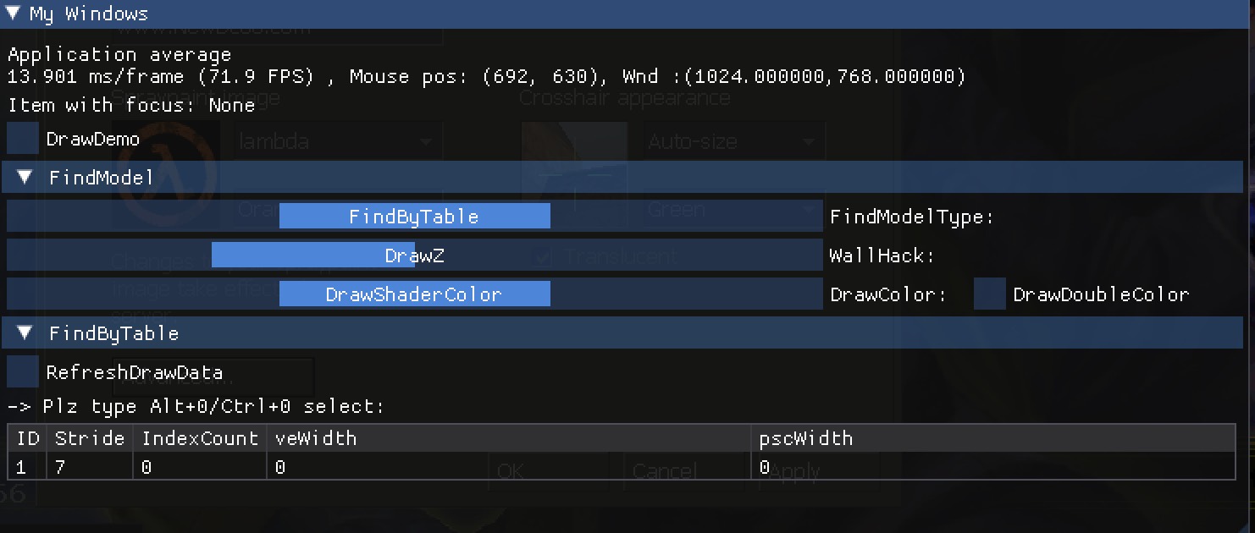Click the veWidth column header
Viewport: 1255px width, 533px height.
pos(510,438)
